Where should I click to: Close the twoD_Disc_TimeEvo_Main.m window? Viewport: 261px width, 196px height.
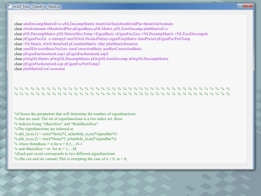point(248,6)
